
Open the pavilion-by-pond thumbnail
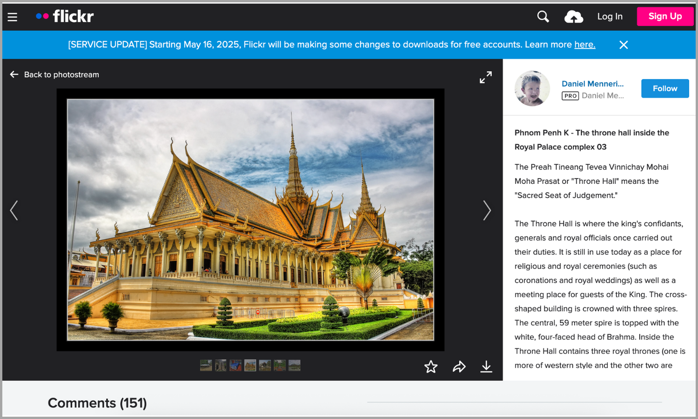[265, 365]
